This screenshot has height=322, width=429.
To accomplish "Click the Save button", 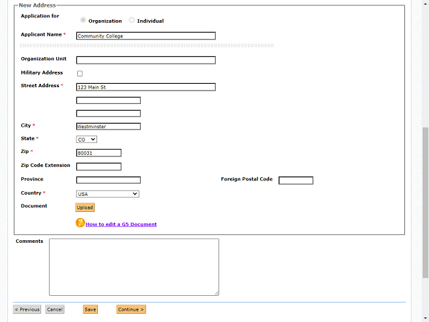I will point(90,309).
